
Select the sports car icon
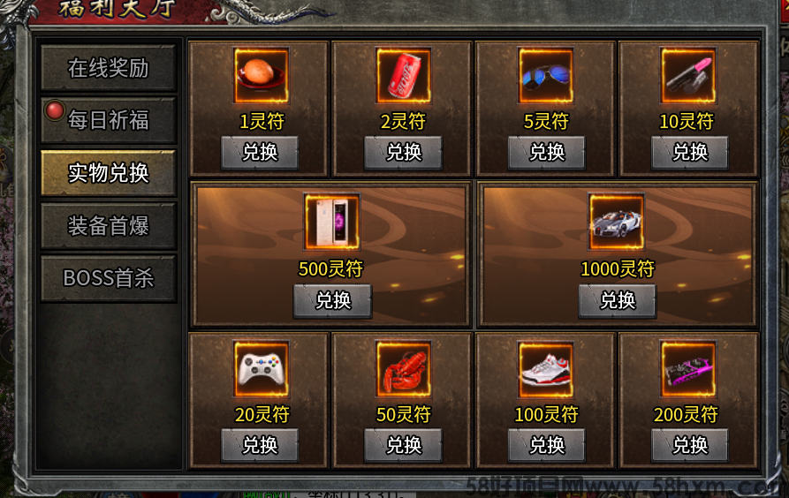coord(617,222)
